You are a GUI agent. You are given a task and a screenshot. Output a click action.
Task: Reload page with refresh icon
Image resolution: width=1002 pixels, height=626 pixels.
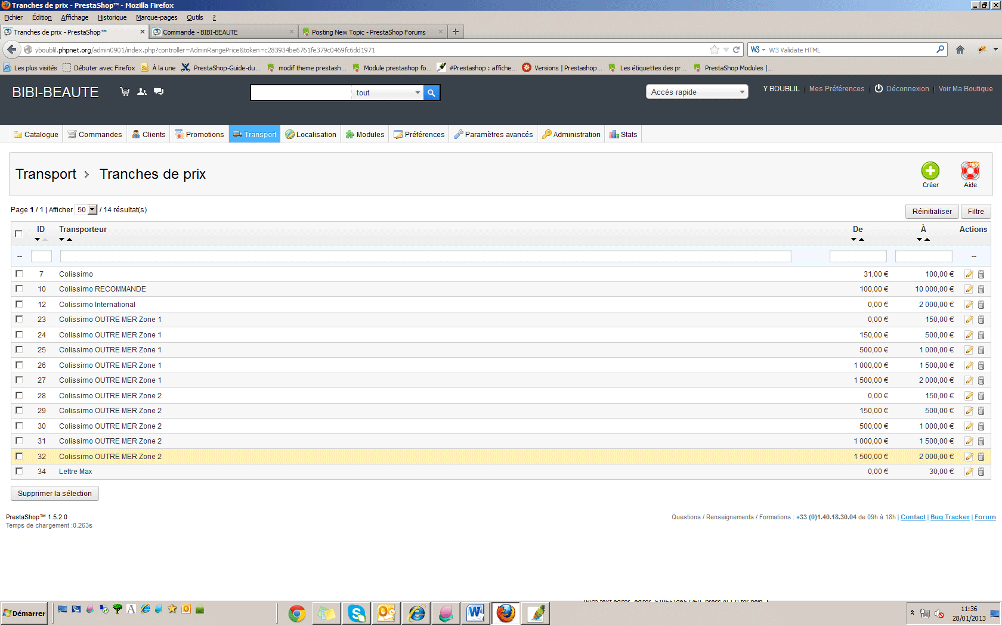[x=737, y=49]
